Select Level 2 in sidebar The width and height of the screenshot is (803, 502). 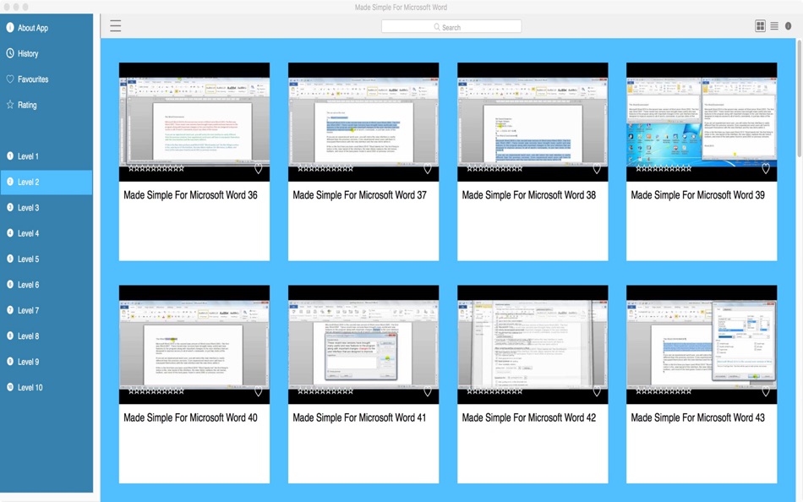pos(46,182)
